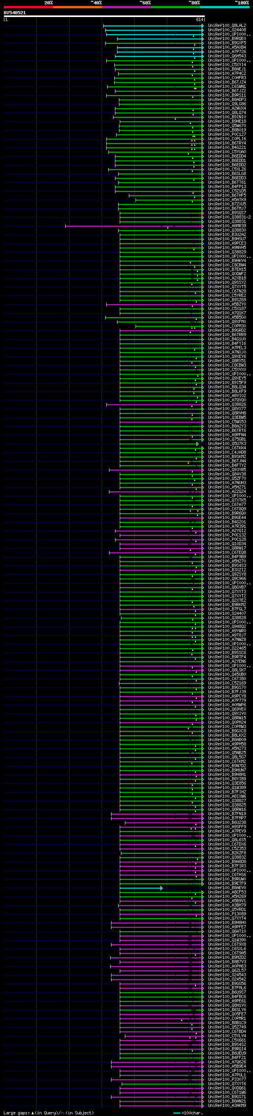Image resolution: width=253 pixels, height=1116 pixels.
Task: Open hit UniRef100_B9RQE0
Action: [x=227, y=38]
